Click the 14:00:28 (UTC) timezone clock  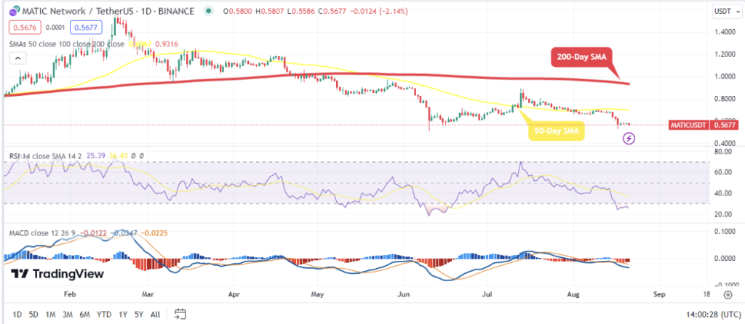tap(713, 314)
